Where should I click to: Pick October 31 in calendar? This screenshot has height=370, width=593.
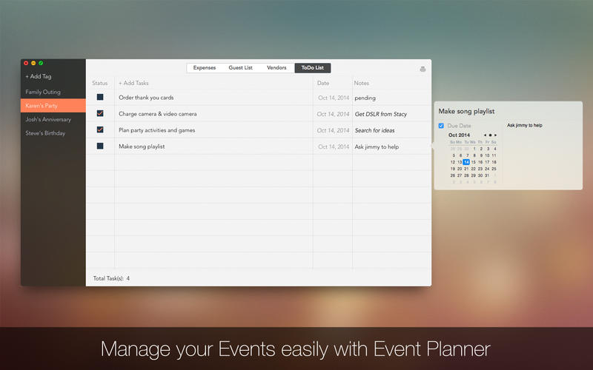[x=487, y=175]
